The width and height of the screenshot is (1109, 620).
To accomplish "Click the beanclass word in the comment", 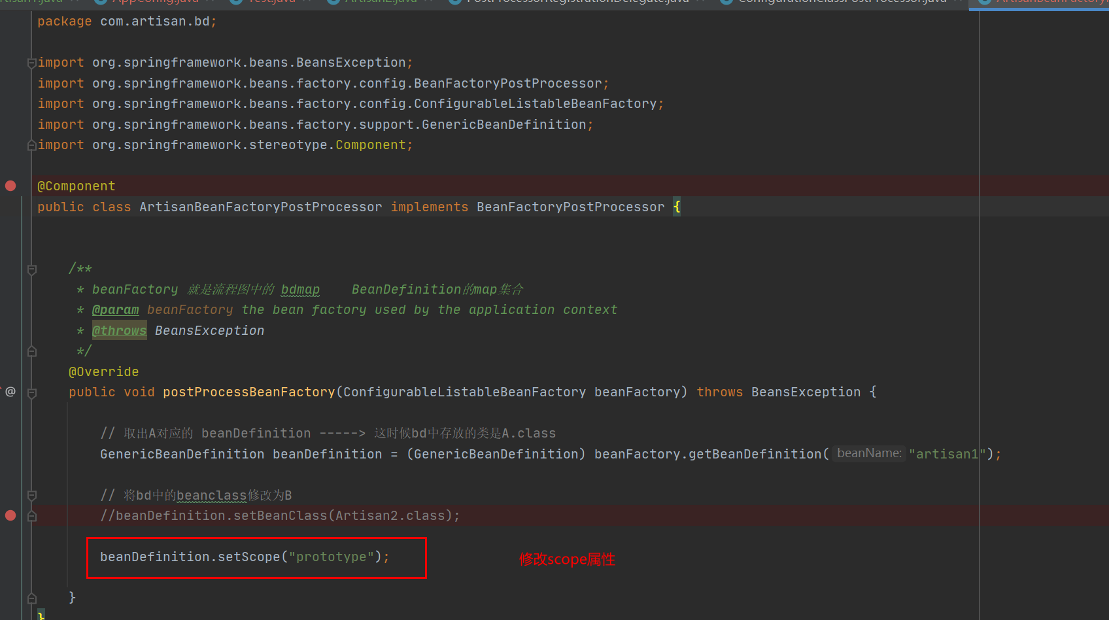I will pos(212,496).
